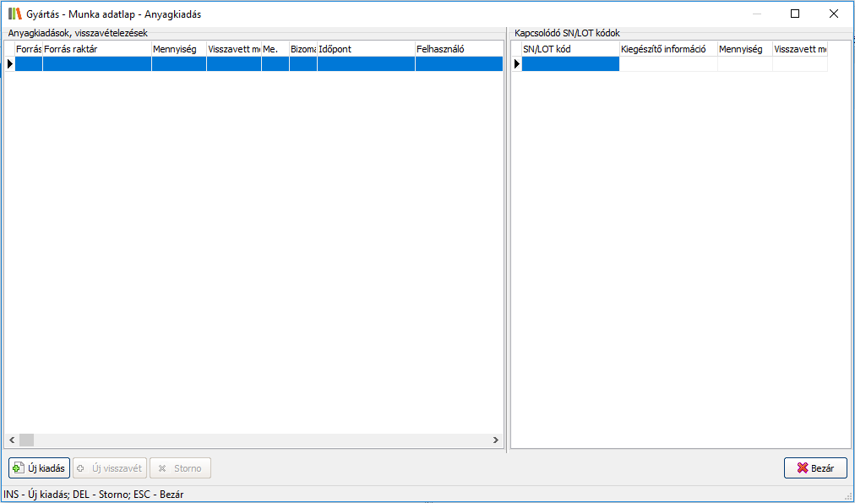Select the highlighted row in left grid
This screenshot has height=503, width=855.
[x=253, y=64]
